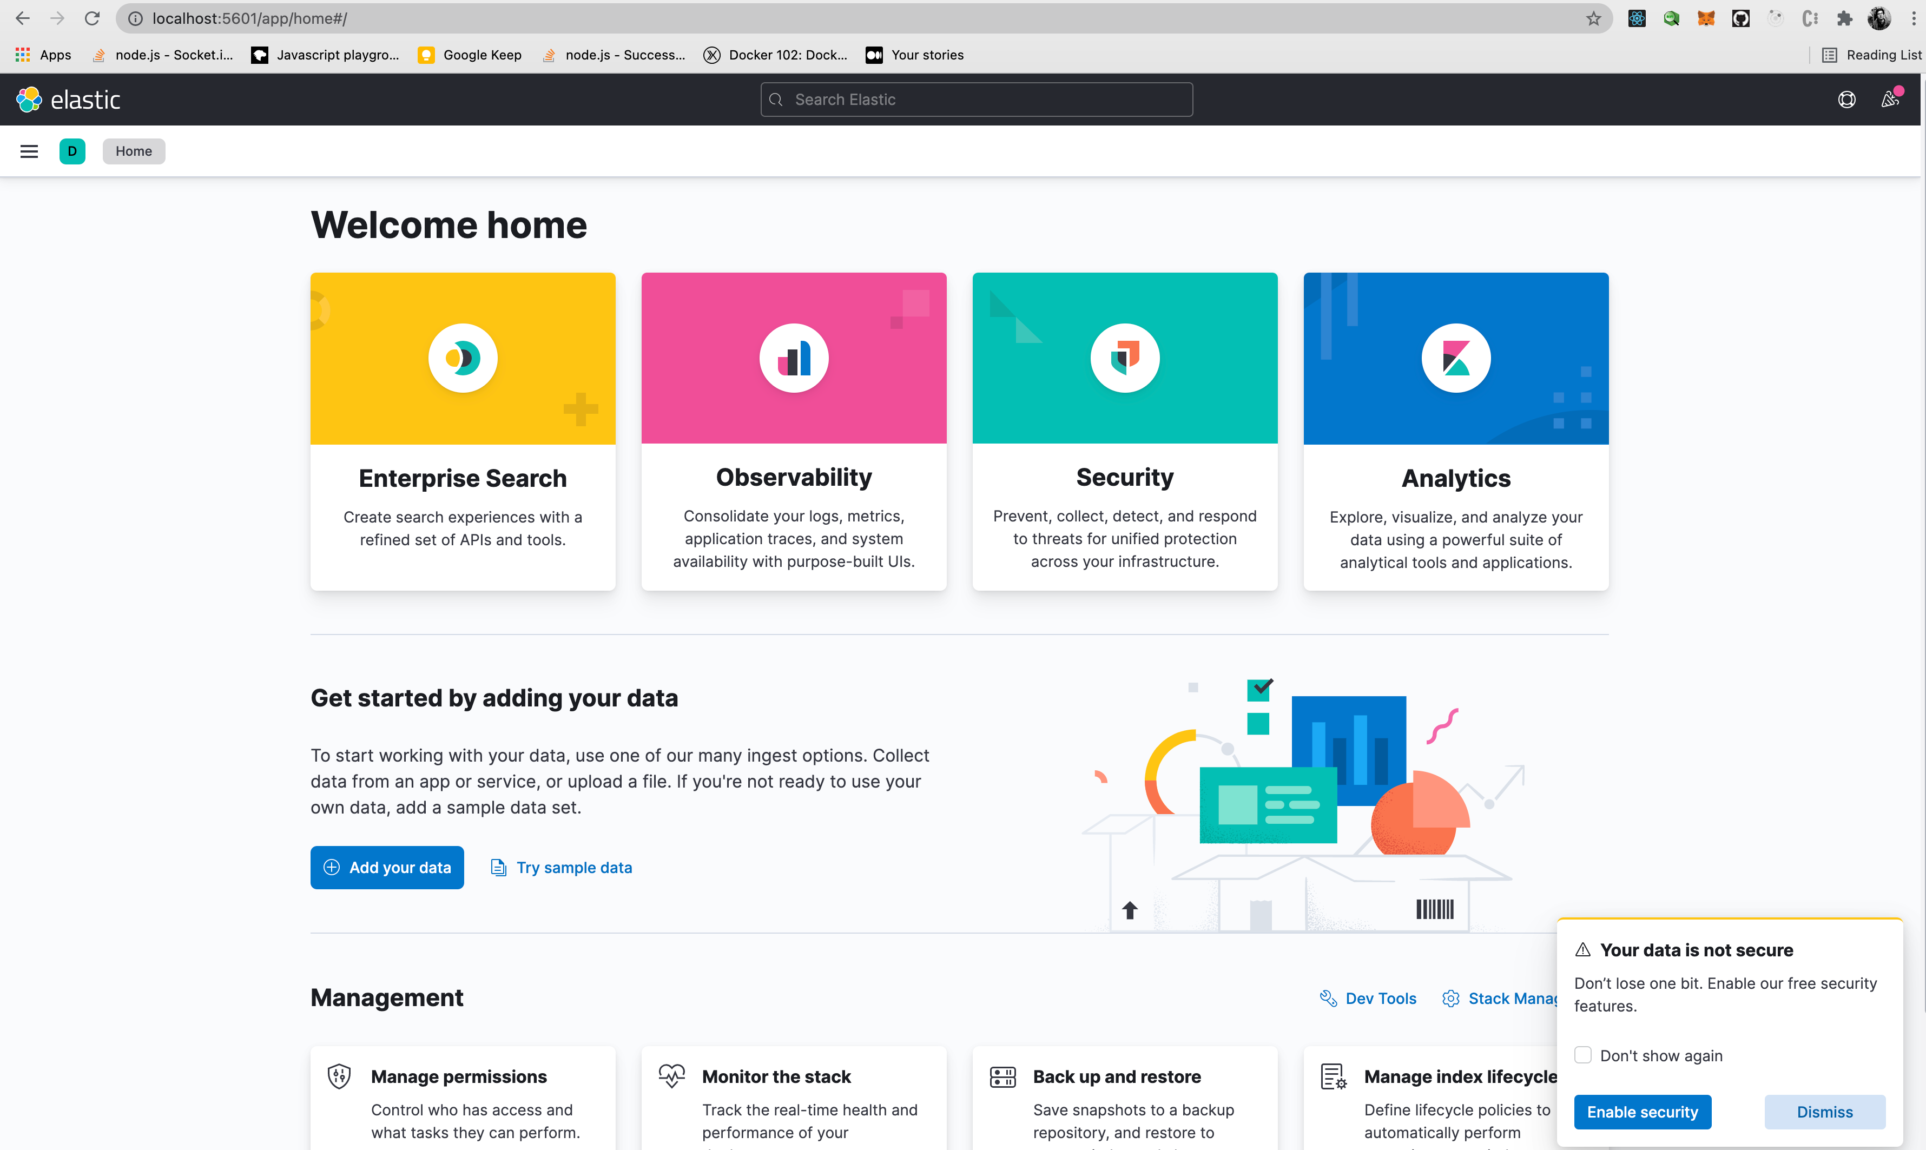This screenshot has height=1150, width=1926.
Task: Open Chrome's three-dot menu
Action: tap(1914, 18)
